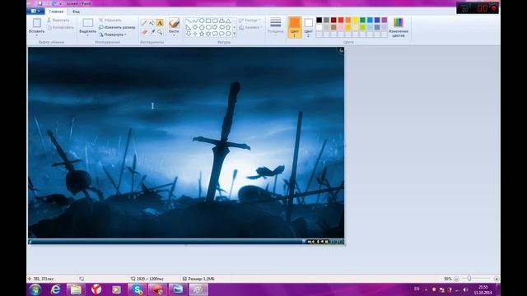Click Cut (Вырезать)
Viewport: 527px width, 296px height.
coord(58,20)
